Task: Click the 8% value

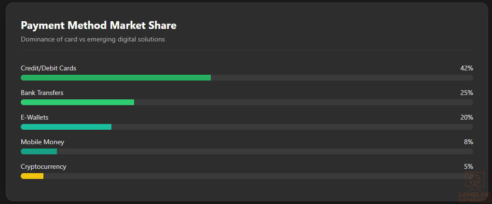Action: tap(468, 142)
